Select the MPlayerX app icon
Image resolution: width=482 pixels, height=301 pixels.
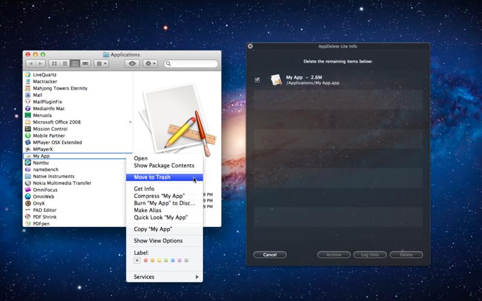click(x=28, y=149)
